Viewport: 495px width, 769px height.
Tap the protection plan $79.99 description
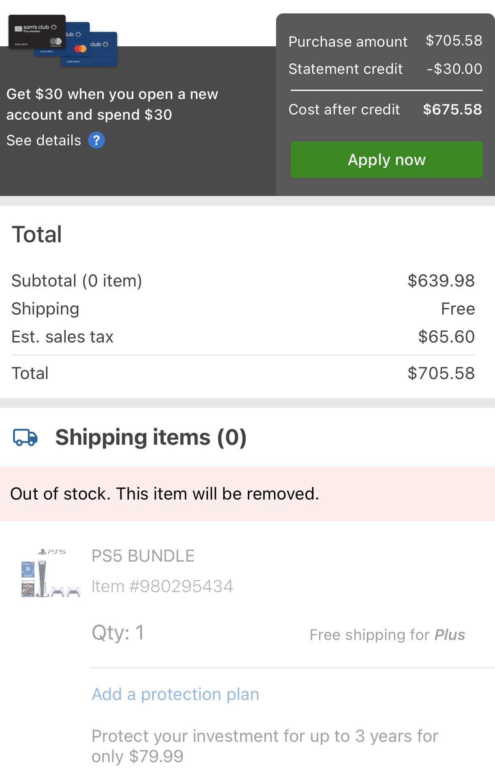[x=265, y=746]
